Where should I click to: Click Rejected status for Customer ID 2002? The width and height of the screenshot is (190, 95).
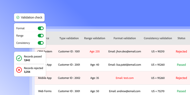coord(181,78)
